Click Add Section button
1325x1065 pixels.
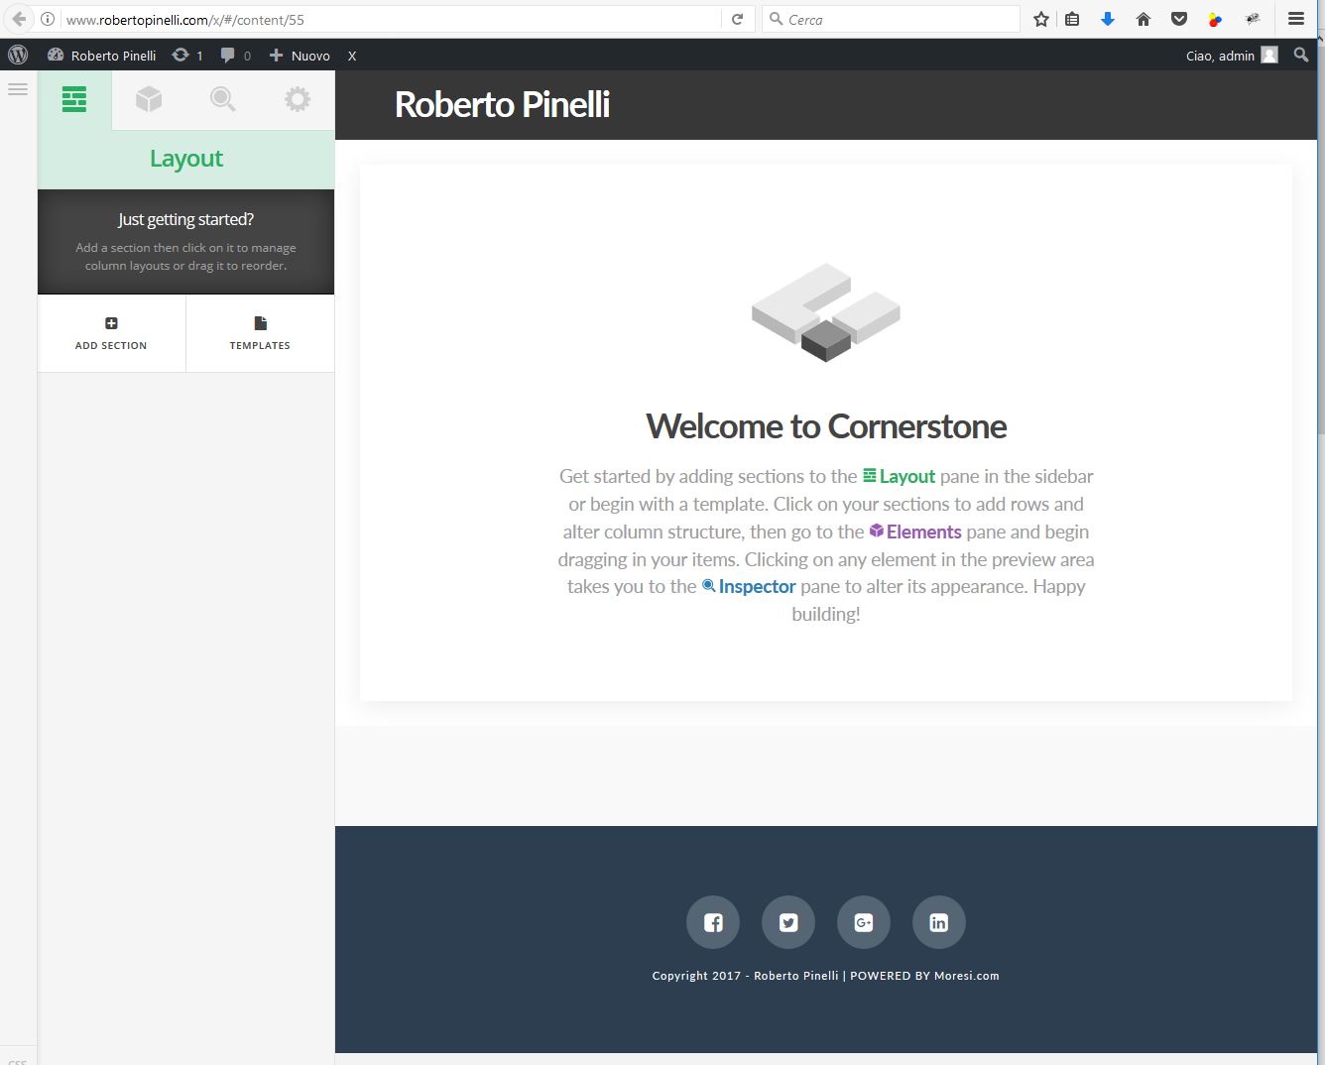111,333
